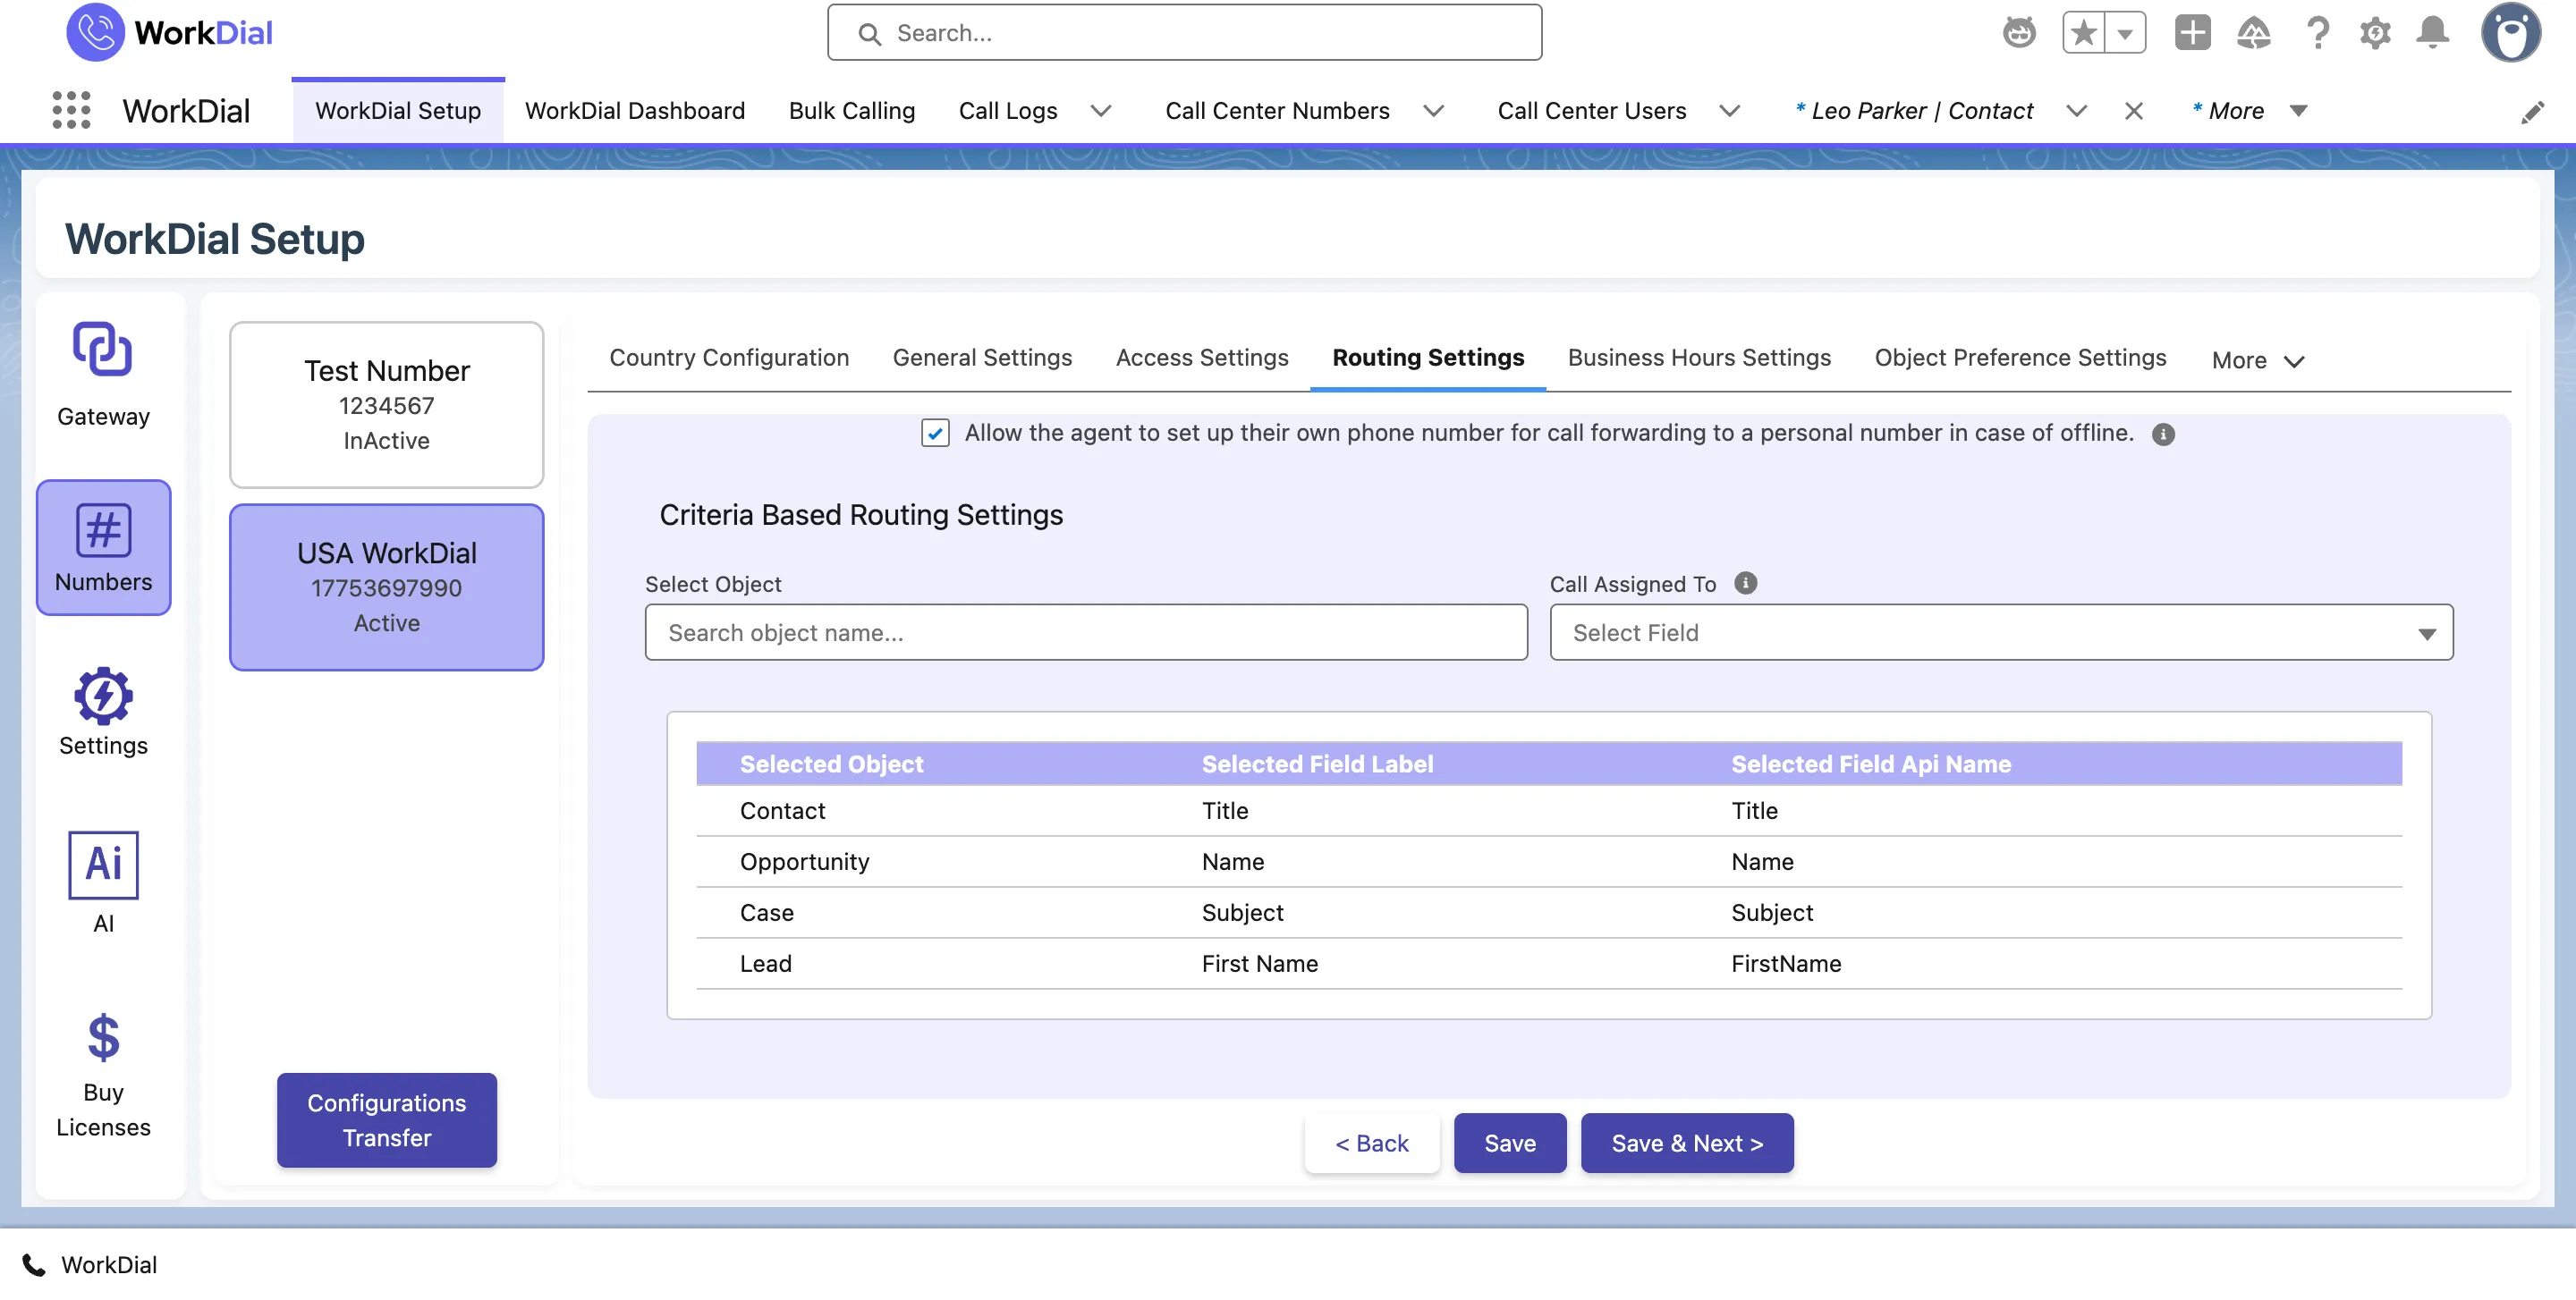Image resolution: width=2576 pixels, height=1300 pixels.
Task: Click Selected Field Label column header
Action: [1317, 764]
